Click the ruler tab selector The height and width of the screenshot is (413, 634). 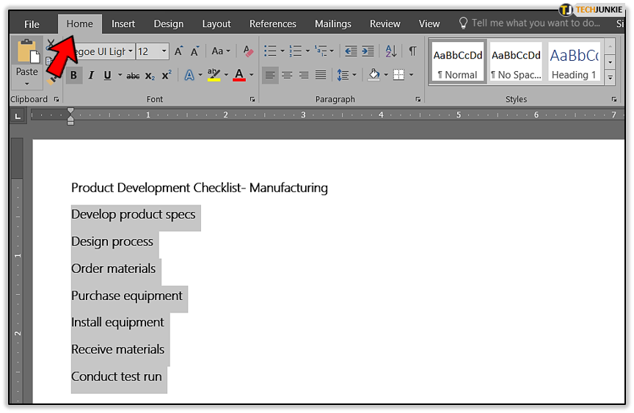pos(18,117)
